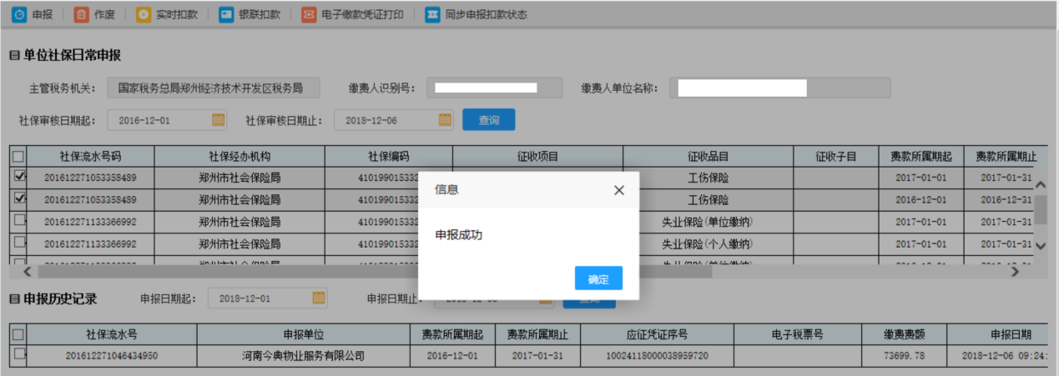Image resolution: width=1059 pixels, height=376 pixels.
Task: Click the 社保流水号 header in history table
Action: (x=112, y=334)
